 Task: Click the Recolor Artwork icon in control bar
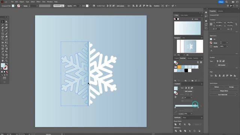tap(94, 6)
